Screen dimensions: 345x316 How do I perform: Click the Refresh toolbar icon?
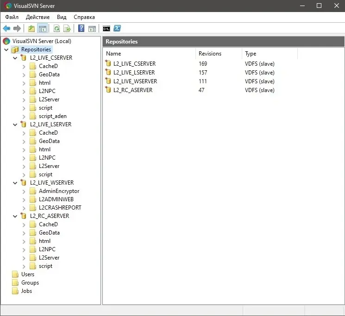pyautogui.click(x=57, y=29)
